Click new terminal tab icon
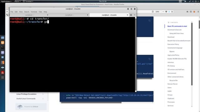 [x=131, y=15]
